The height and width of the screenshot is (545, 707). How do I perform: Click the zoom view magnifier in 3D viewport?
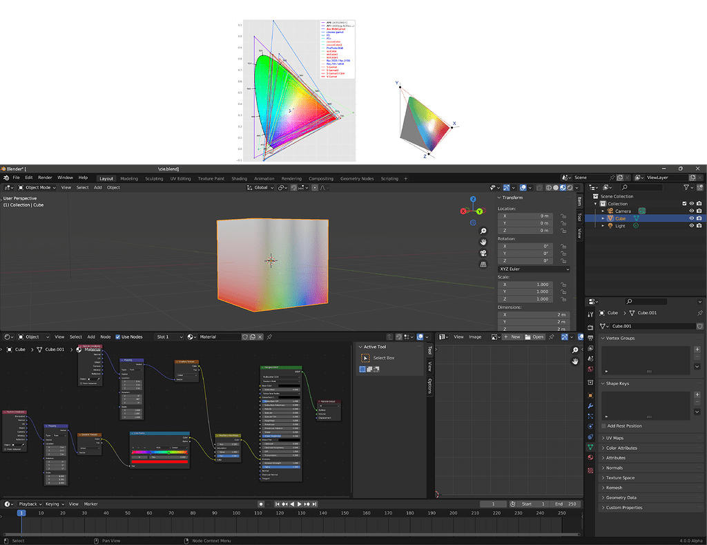[483, 231]
